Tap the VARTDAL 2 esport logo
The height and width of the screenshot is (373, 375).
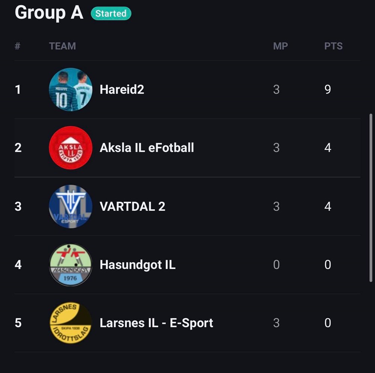[x=70, y=206]
